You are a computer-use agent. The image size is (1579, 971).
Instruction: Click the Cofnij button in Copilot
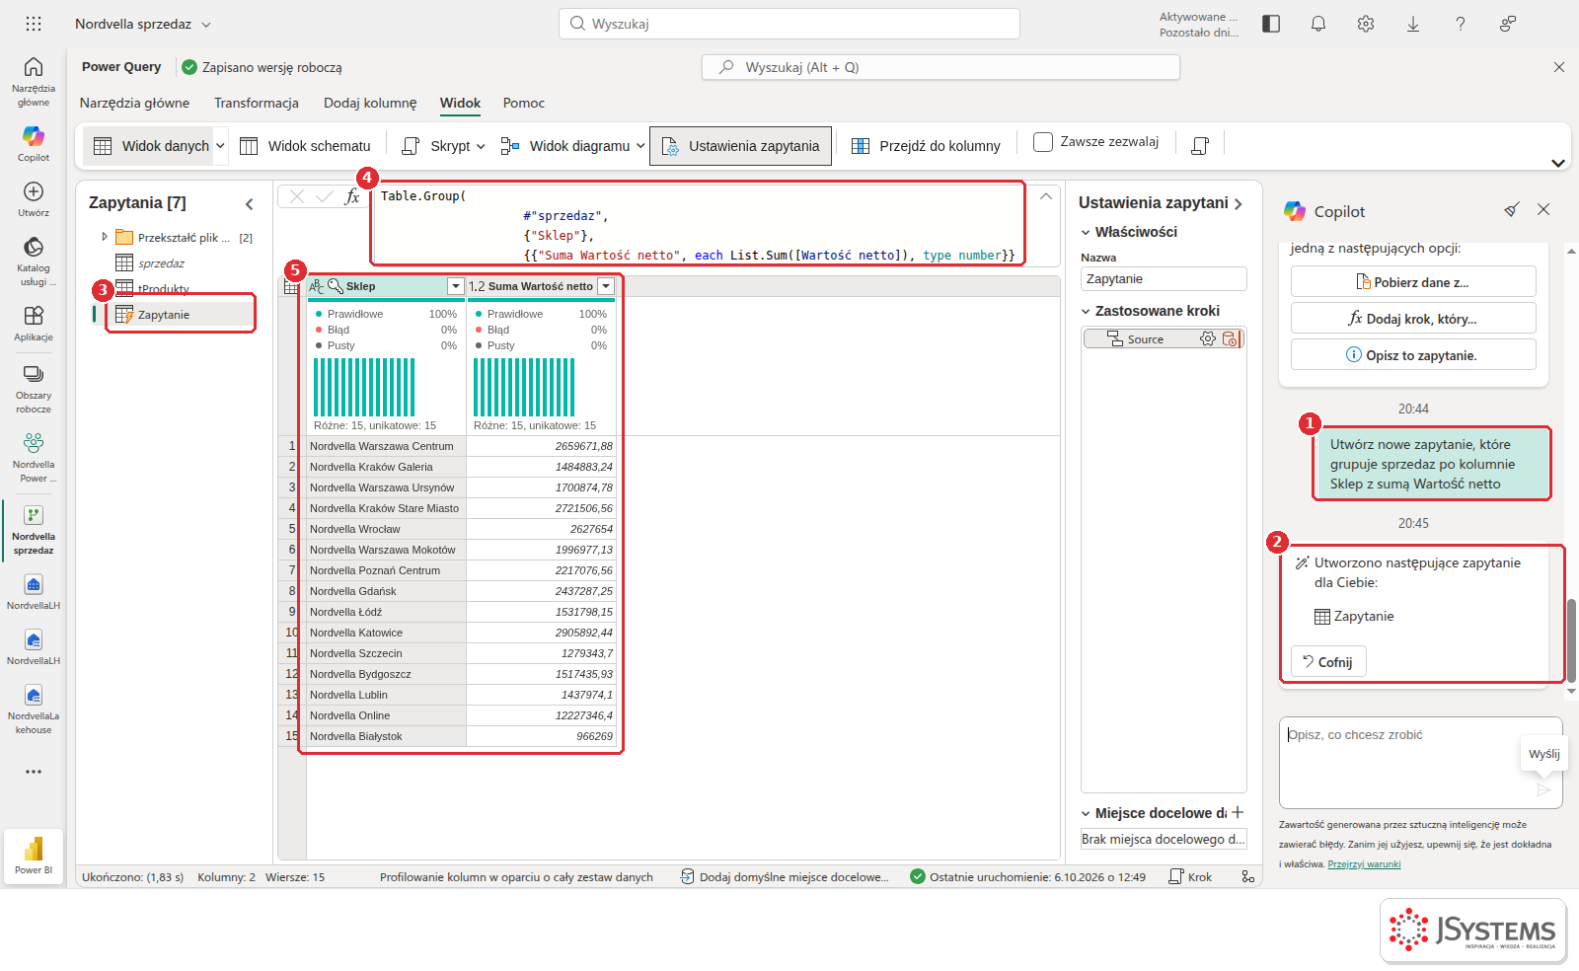[1328, 661]
